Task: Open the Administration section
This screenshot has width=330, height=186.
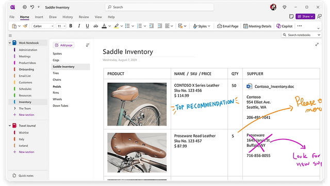Action: (28, 50)
